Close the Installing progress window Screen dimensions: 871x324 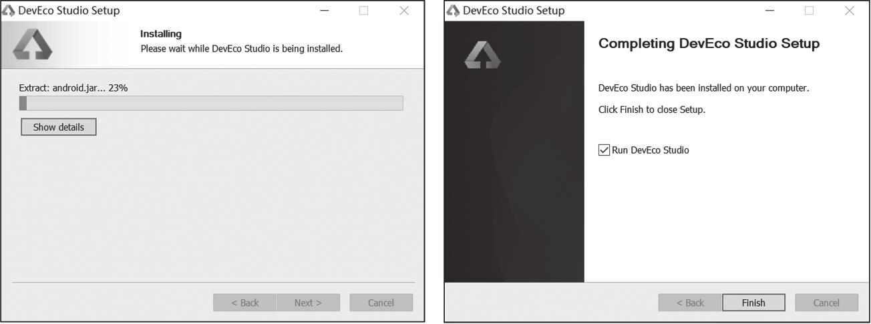tap(404, 11)
